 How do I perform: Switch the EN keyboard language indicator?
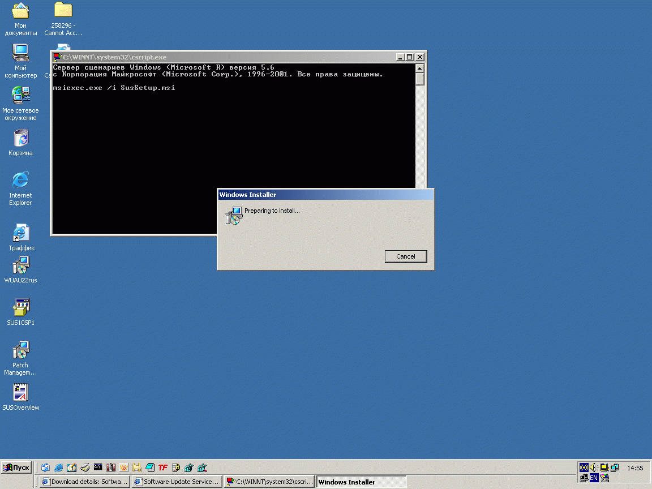click(594, 478)
